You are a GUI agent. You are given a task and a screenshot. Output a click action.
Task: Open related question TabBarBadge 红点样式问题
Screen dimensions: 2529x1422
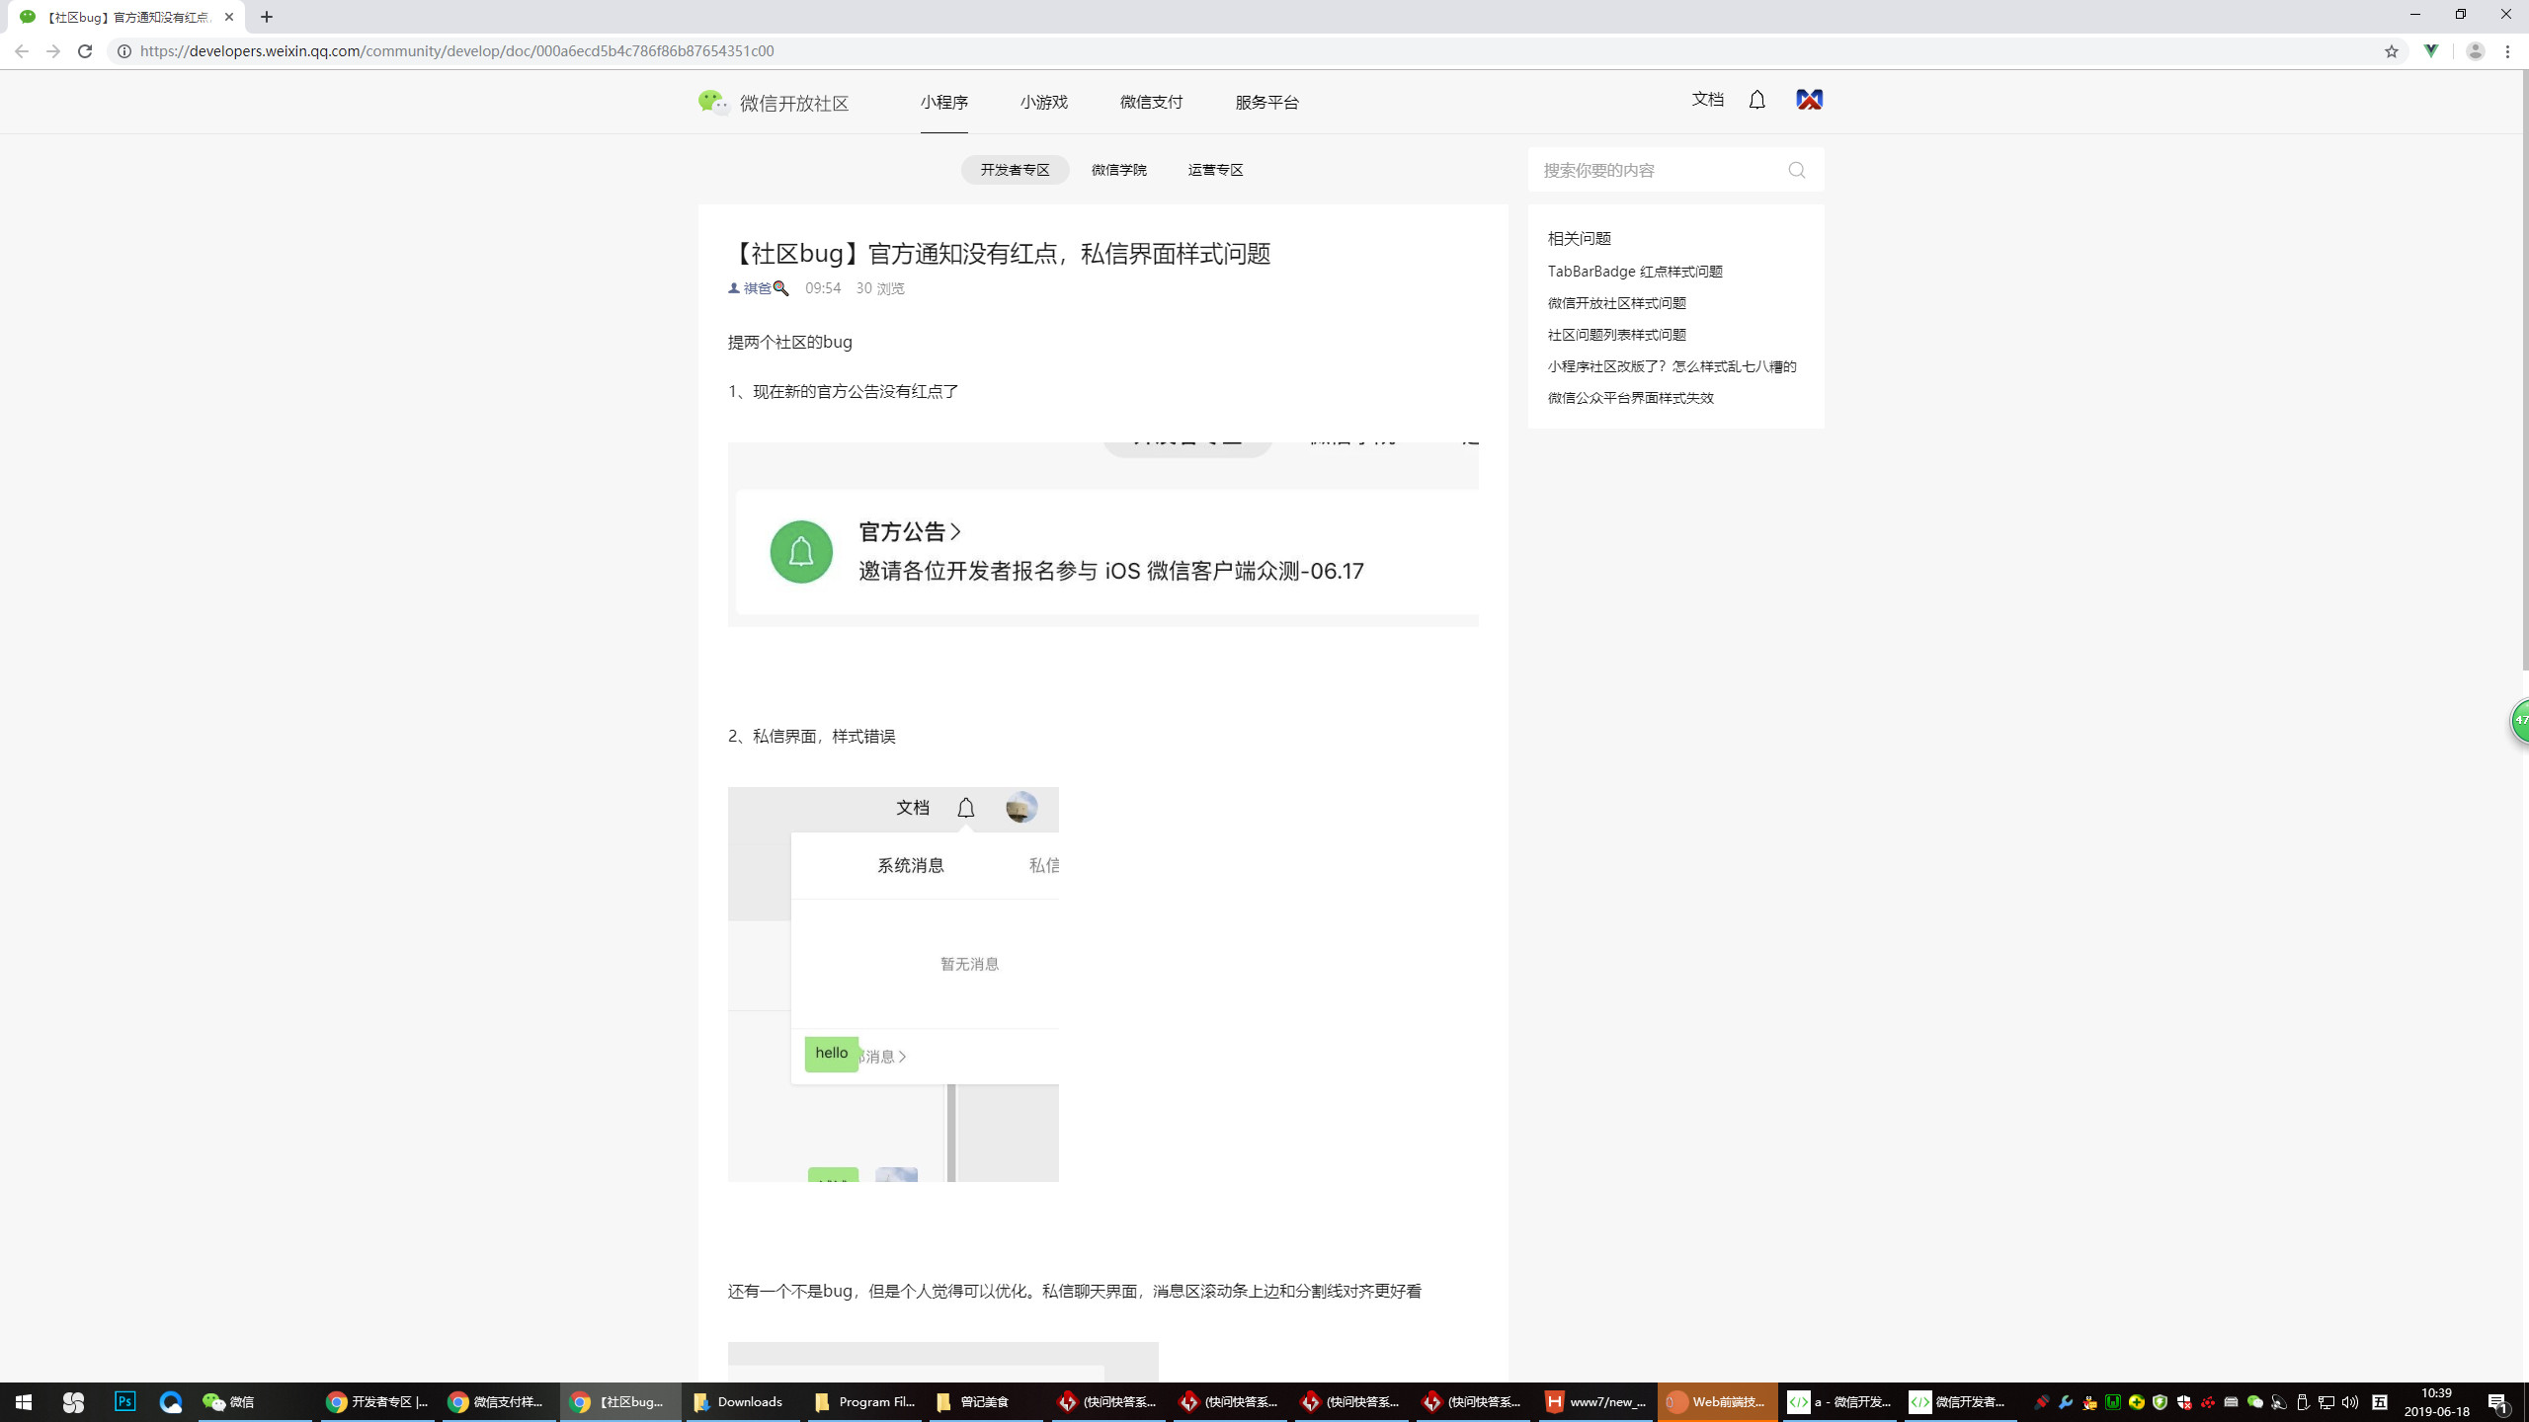[x=1634, y=272]
